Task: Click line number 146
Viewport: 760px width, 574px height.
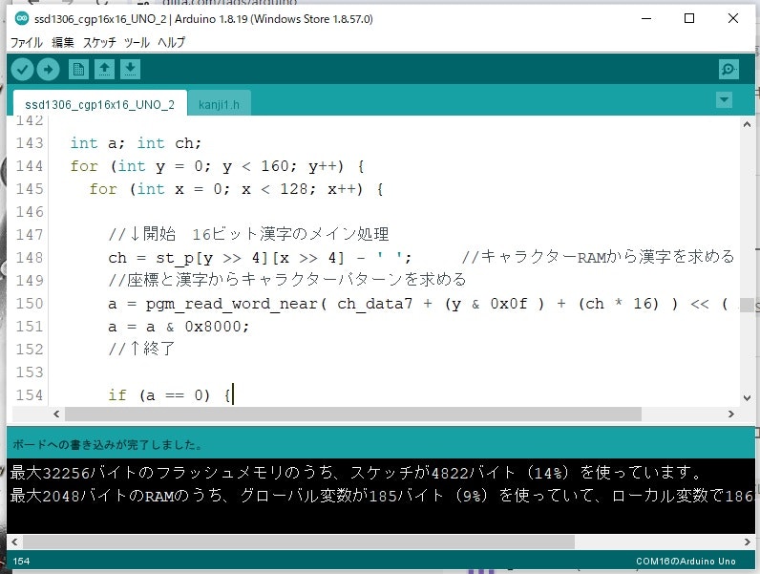Action: (x=30, y=212)
